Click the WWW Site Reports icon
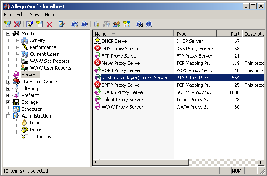The image size is (267, 176). tap(25, 61)
